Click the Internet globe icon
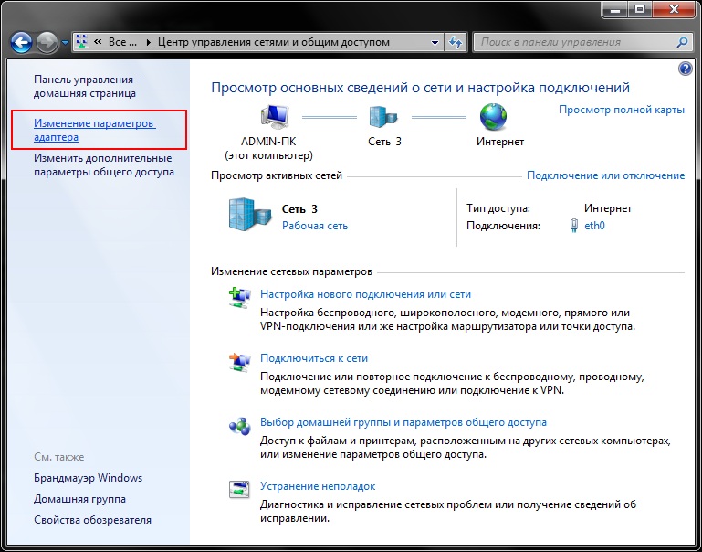The height and width of the screenshot is (552, 702). (494, 117)
